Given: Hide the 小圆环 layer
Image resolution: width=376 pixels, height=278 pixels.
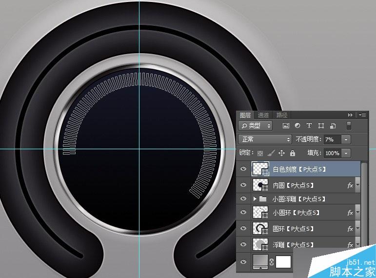Looking at the screenshot, I should pyautogui.click(x=243, y=212).
